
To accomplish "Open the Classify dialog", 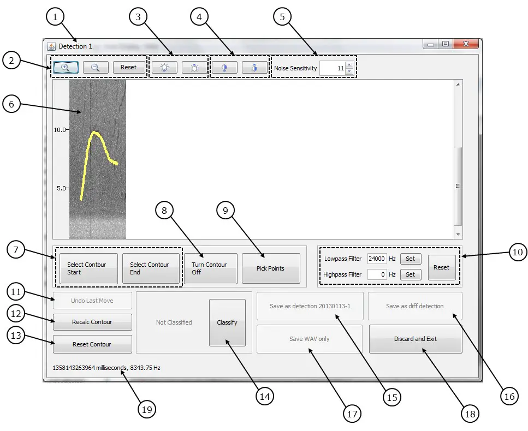I will pos(227,322).
